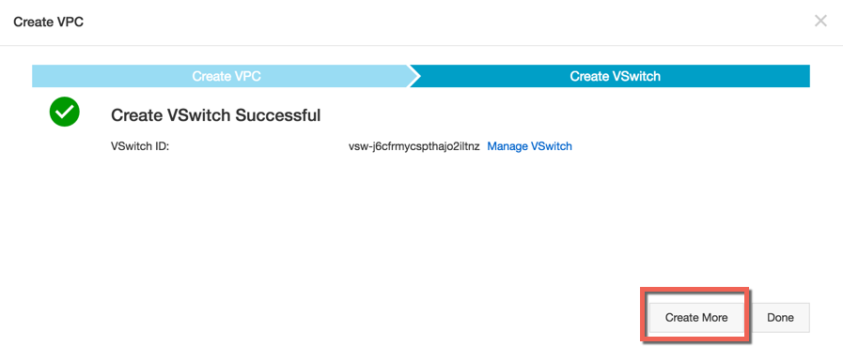Close the Create VPC dialog with X
This screenshot has width=843, height=361.
click(x=820, y=22)
